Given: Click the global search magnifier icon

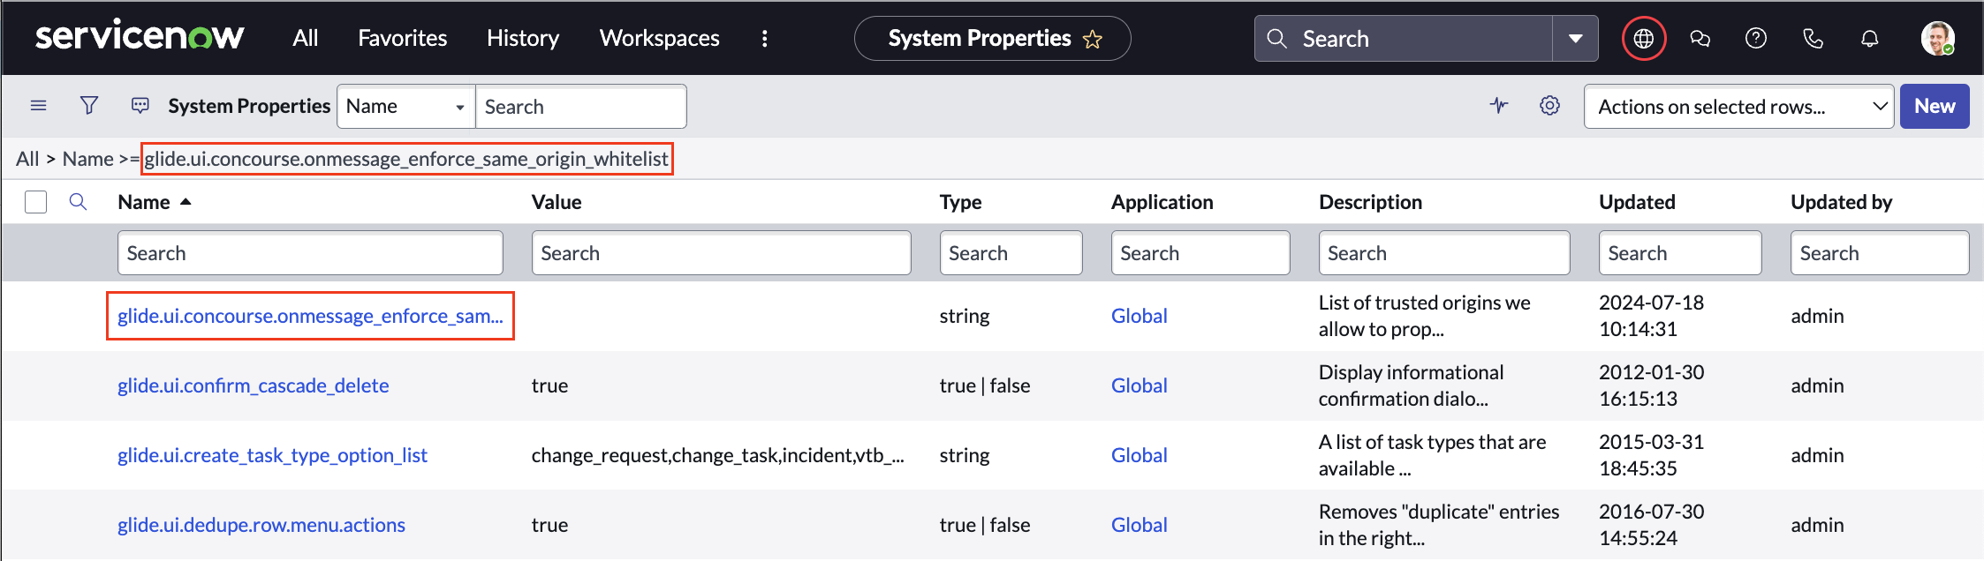Looking at the screenshot, I should 1276,38.
